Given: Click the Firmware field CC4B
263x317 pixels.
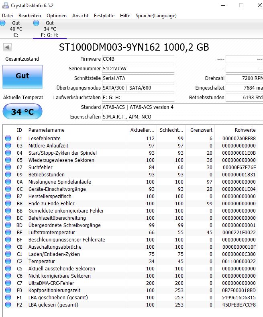Looking at the screenshot, I should pos(138,59).
